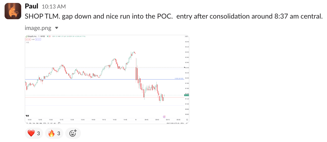Click the blue horizontal level line

click(98, 79)
